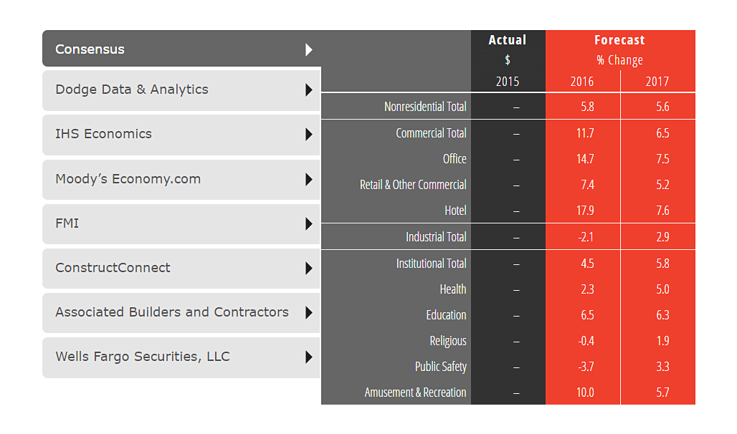Click the arrow icon beside IHS Economics
Screen dimensions: 737x434
pos(310,135)
